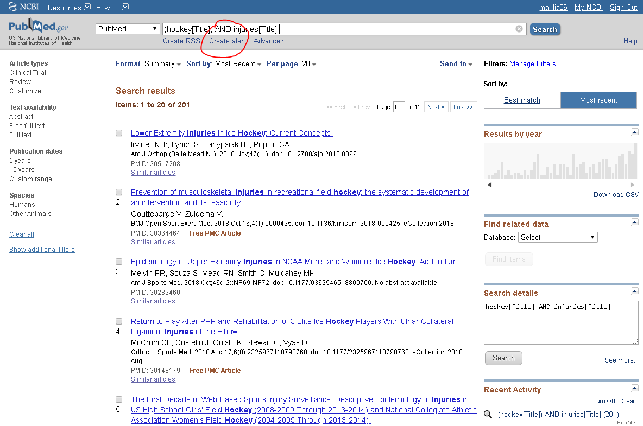Viewport: 643px width, 426px height.
Task: Check the box for result 2 Prevention of musculoskeletal injuries
Action: tap(119, 192)
